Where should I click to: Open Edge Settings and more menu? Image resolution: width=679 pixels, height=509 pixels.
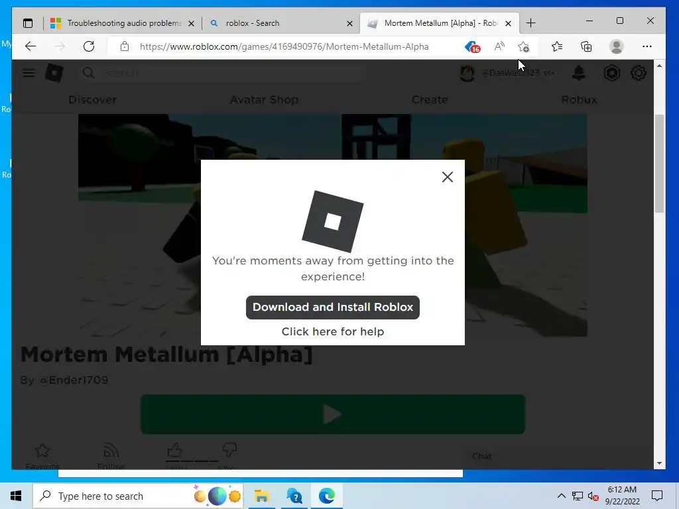647,46
